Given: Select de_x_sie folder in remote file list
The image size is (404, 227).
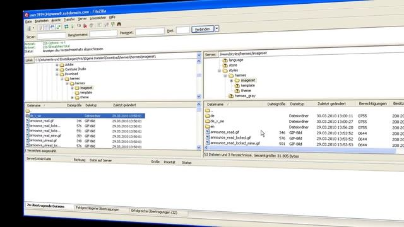Looking at the screenshot, I should pyautogui.click(x=217, y=121).
